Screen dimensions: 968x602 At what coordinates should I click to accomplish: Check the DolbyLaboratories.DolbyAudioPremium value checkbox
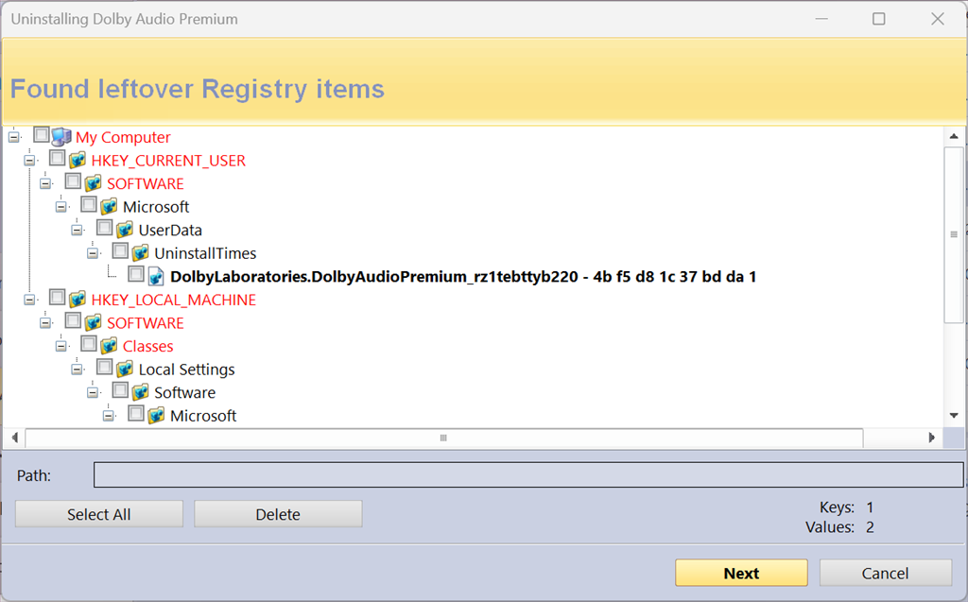136,273
